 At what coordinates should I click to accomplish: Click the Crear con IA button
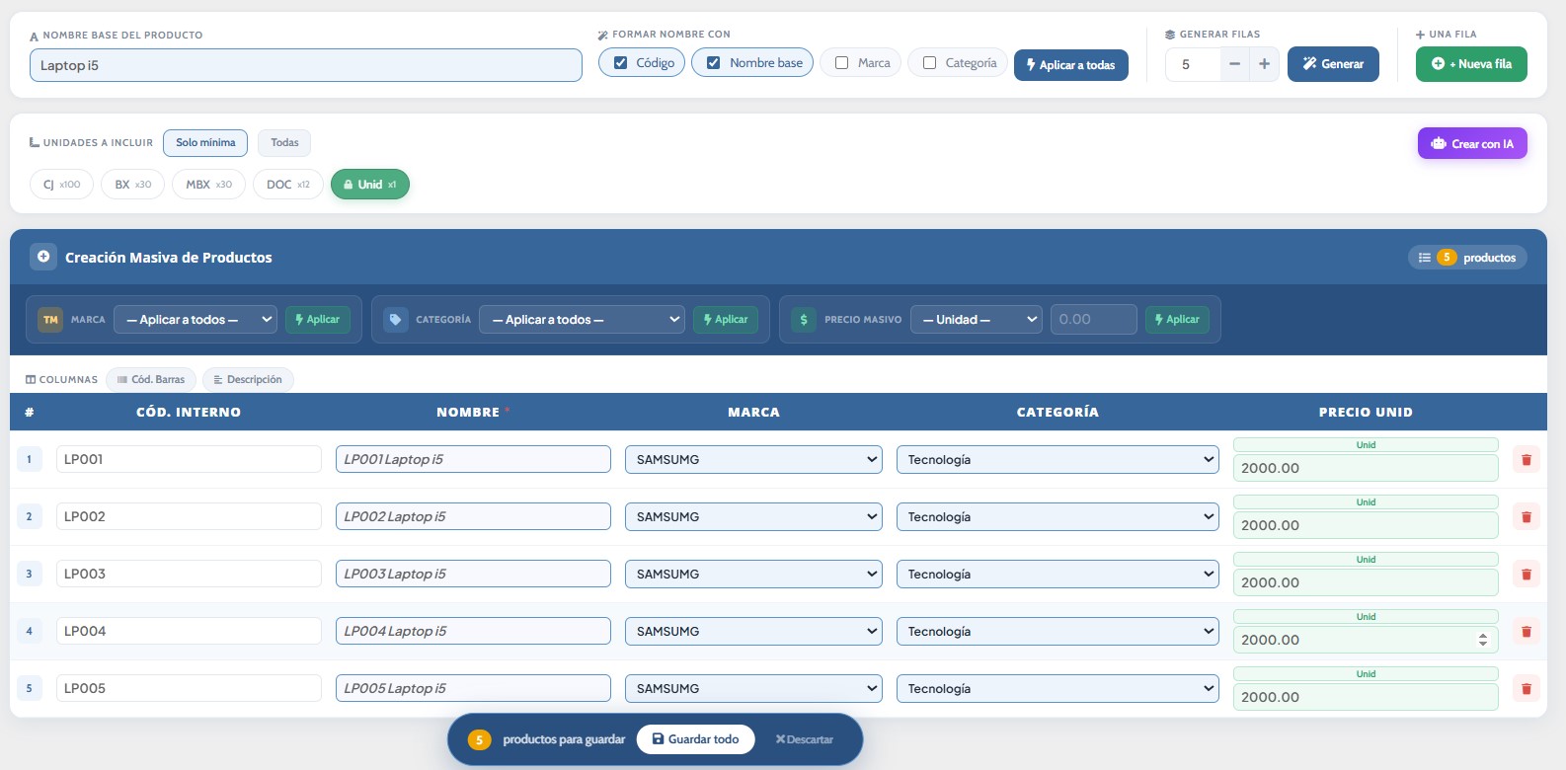(1471, 144)
